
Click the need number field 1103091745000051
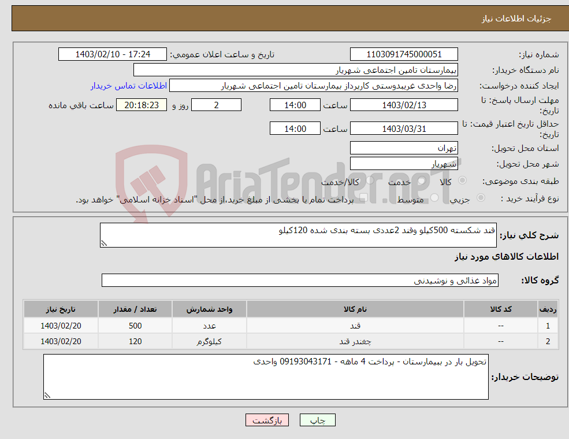(x=404, y=54)
